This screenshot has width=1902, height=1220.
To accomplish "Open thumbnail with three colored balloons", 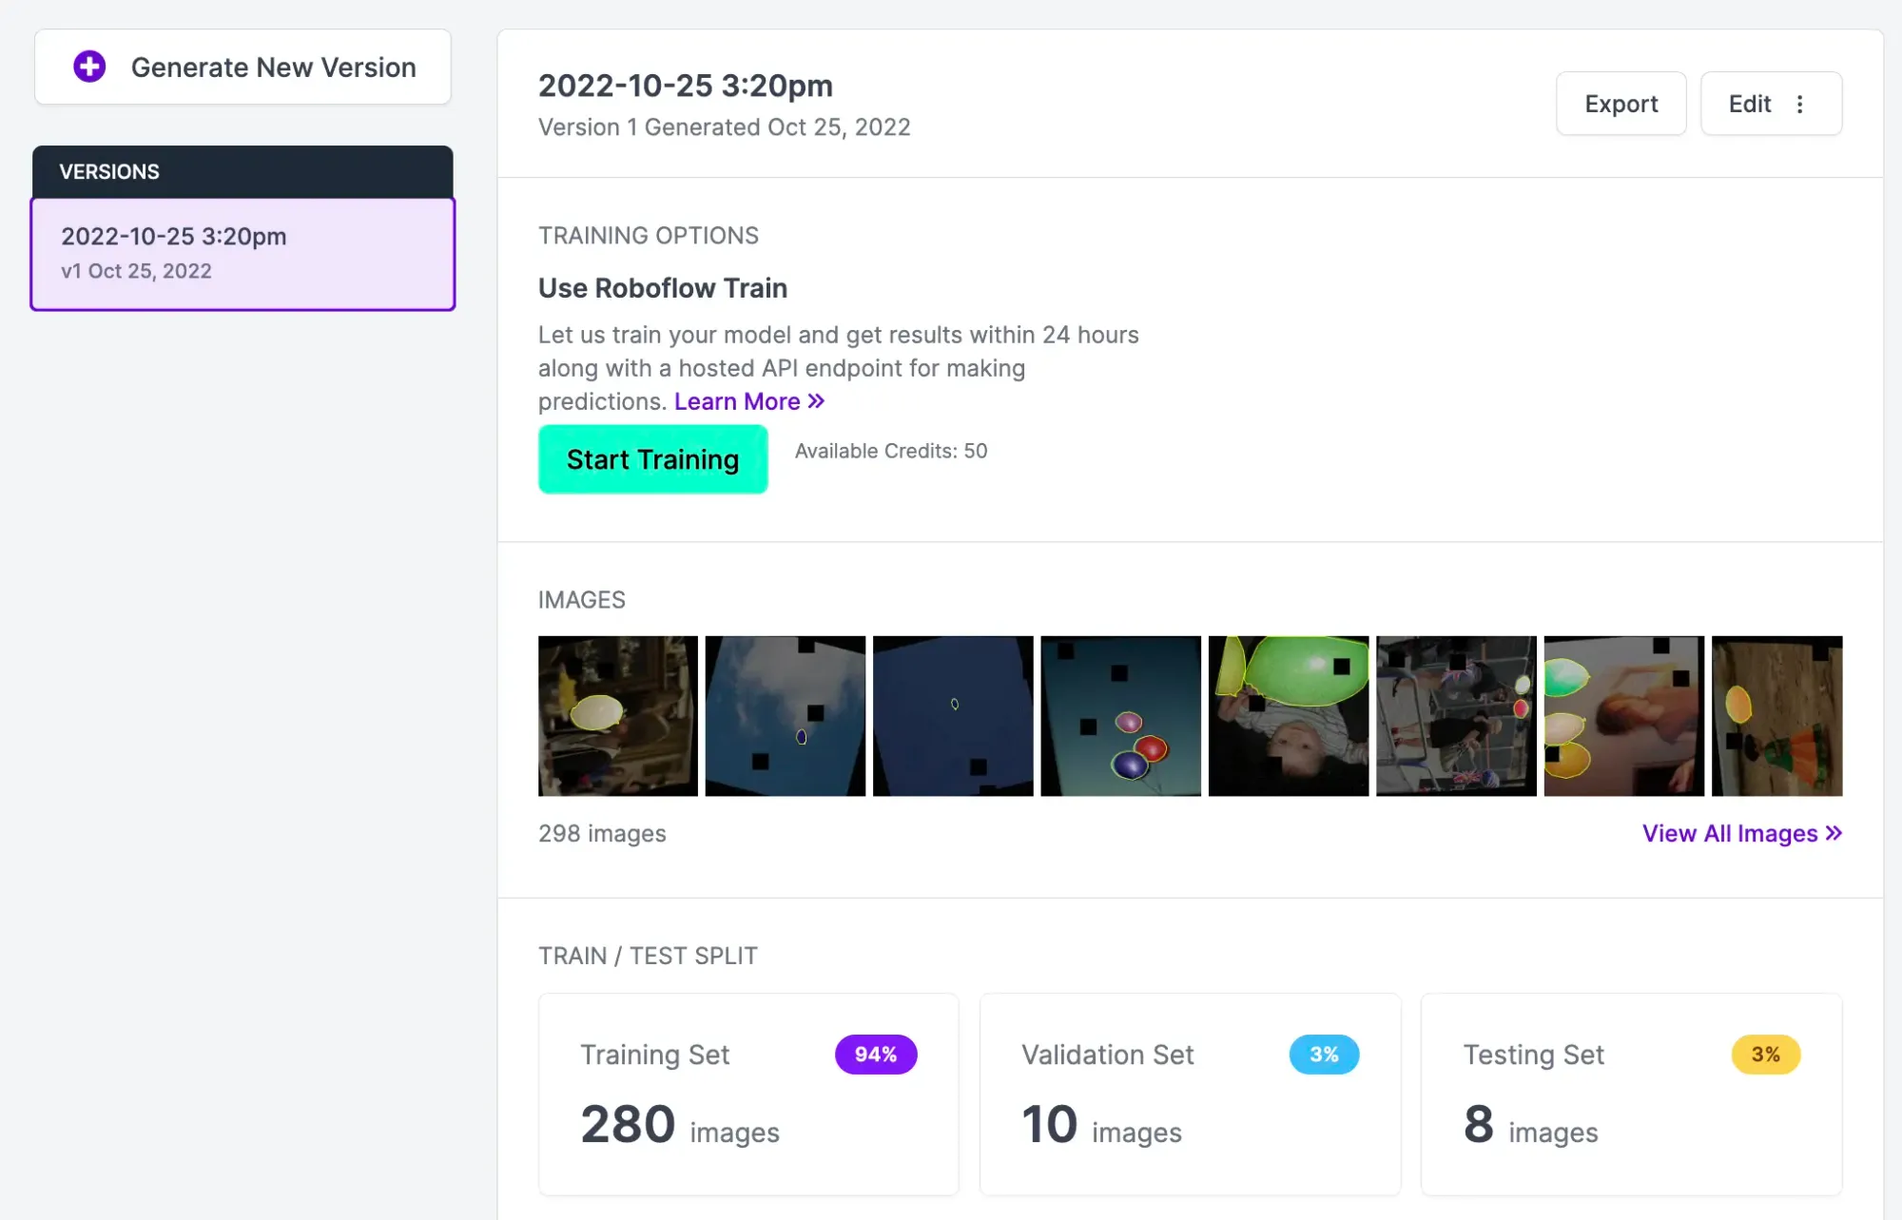I will click(x=1120, y=715).
